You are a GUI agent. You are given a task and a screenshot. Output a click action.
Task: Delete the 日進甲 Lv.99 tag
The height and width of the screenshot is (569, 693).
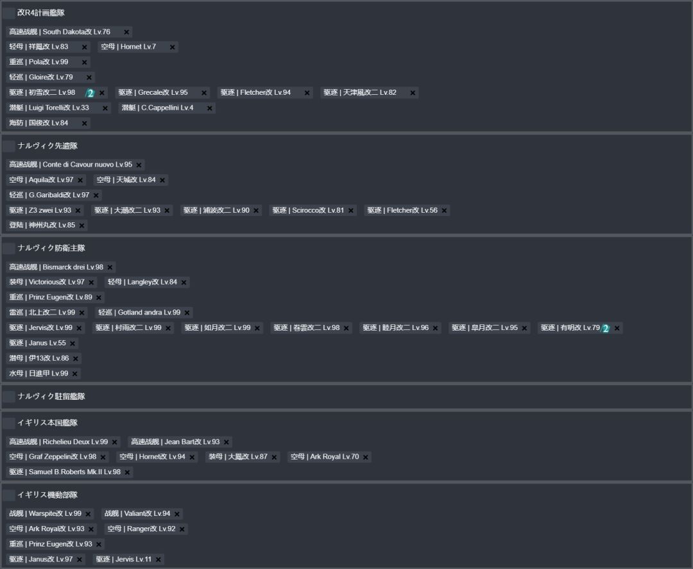coord(74,374)
